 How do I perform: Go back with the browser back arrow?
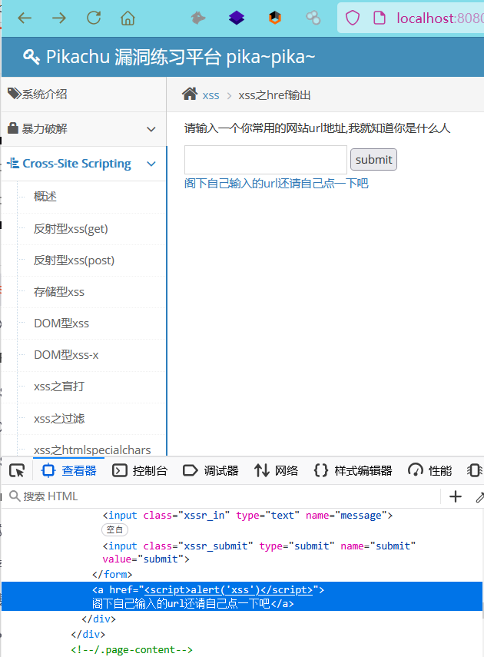(25, 18)
